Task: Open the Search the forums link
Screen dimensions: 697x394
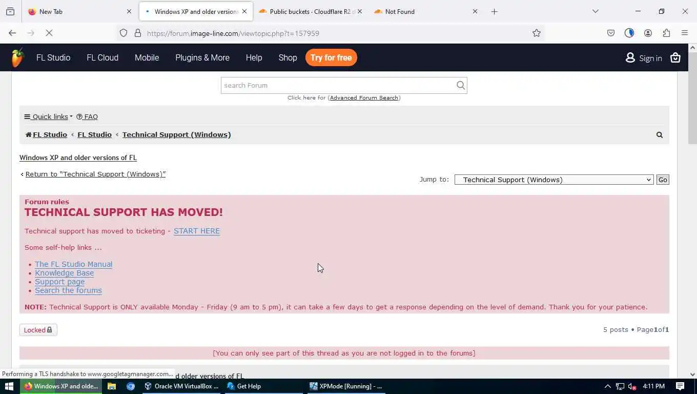Action: pyautogui.click(x=68, y=290)
